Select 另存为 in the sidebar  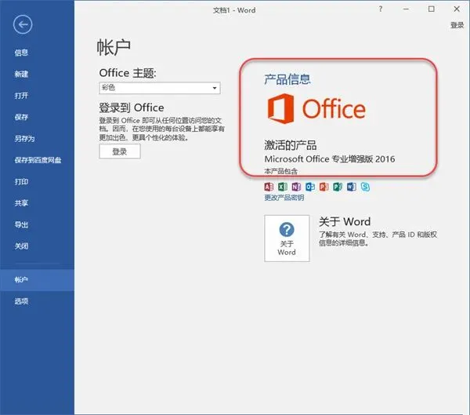pos(37,139)
